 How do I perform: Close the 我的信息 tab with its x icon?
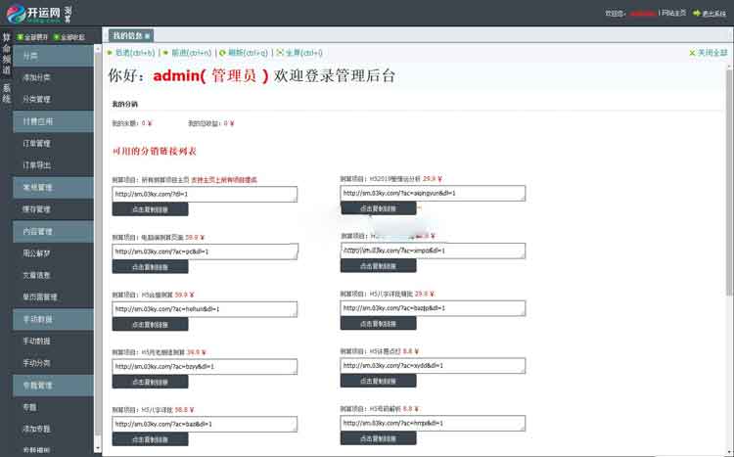coord(148,36)
